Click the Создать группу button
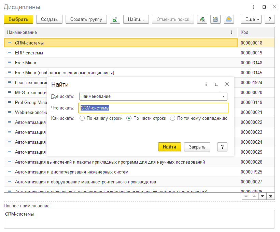Viewport: 280px width, 232px height. point(86,19)
